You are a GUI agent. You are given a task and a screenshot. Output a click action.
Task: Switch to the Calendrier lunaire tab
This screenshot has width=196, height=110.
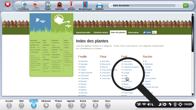101,33
